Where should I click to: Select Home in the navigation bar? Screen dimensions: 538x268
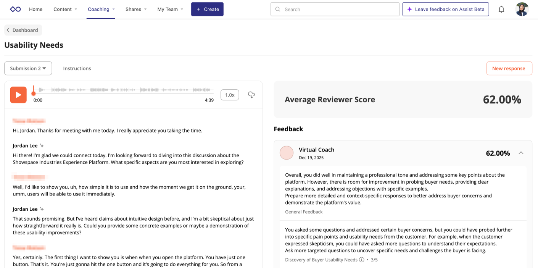pyautogui.click(x=35, y=9)
